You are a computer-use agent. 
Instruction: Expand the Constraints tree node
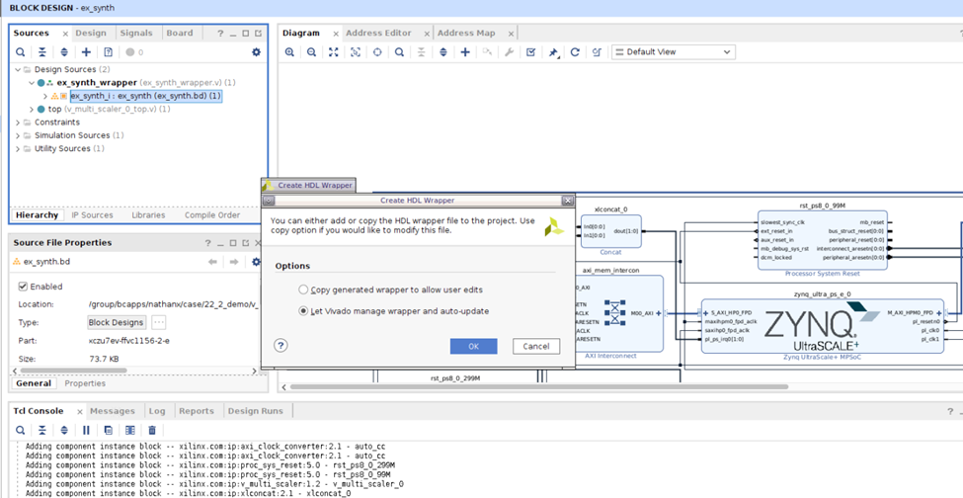[x=19, y=123]
